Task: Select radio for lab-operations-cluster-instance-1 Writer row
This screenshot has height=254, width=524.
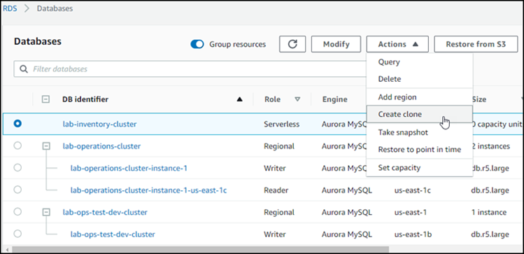Action: pyautogui.click(x=17, y=168)
